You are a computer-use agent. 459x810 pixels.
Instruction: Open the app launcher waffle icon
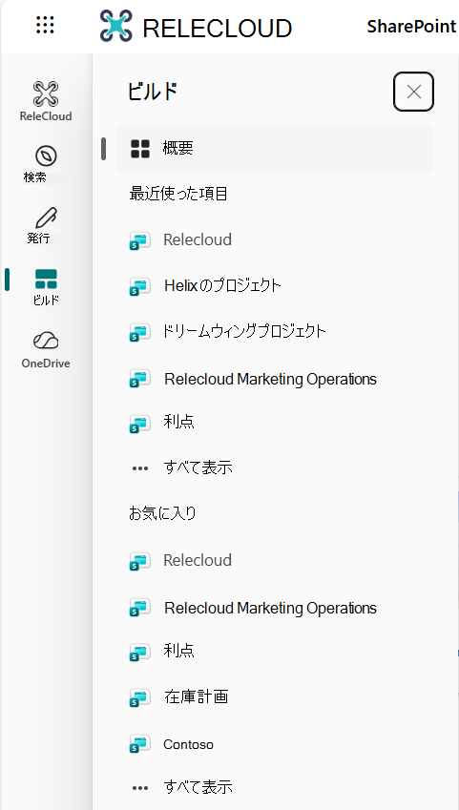46,25
